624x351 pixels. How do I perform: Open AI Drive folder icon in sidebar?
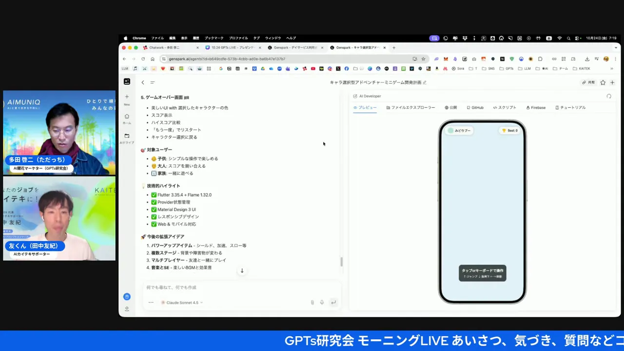point(127,136)
